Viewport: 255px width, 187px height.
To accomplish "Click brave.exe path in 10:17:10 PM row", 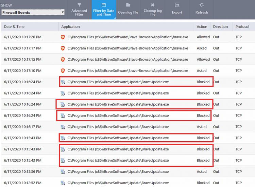I will click(x=128, y=71).
